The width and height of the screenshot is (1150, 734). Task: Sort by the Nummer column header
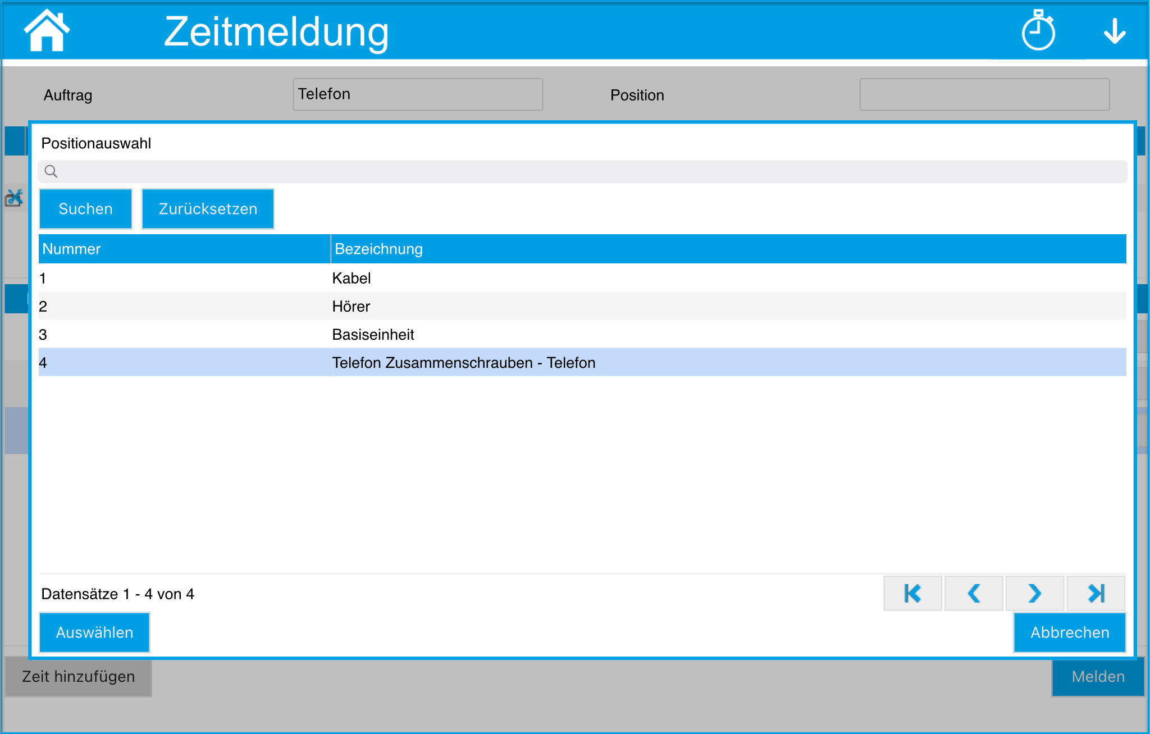pyautogui.click(x=71, y=249)
